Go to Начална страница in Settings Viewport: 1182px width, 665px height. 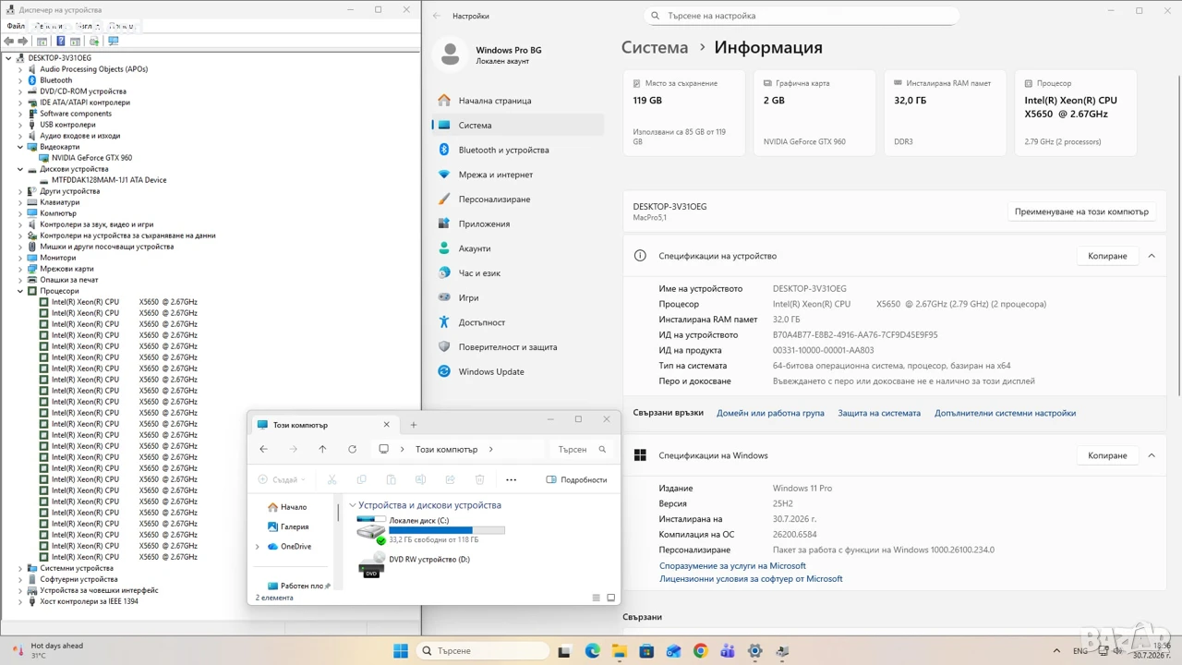518,101
